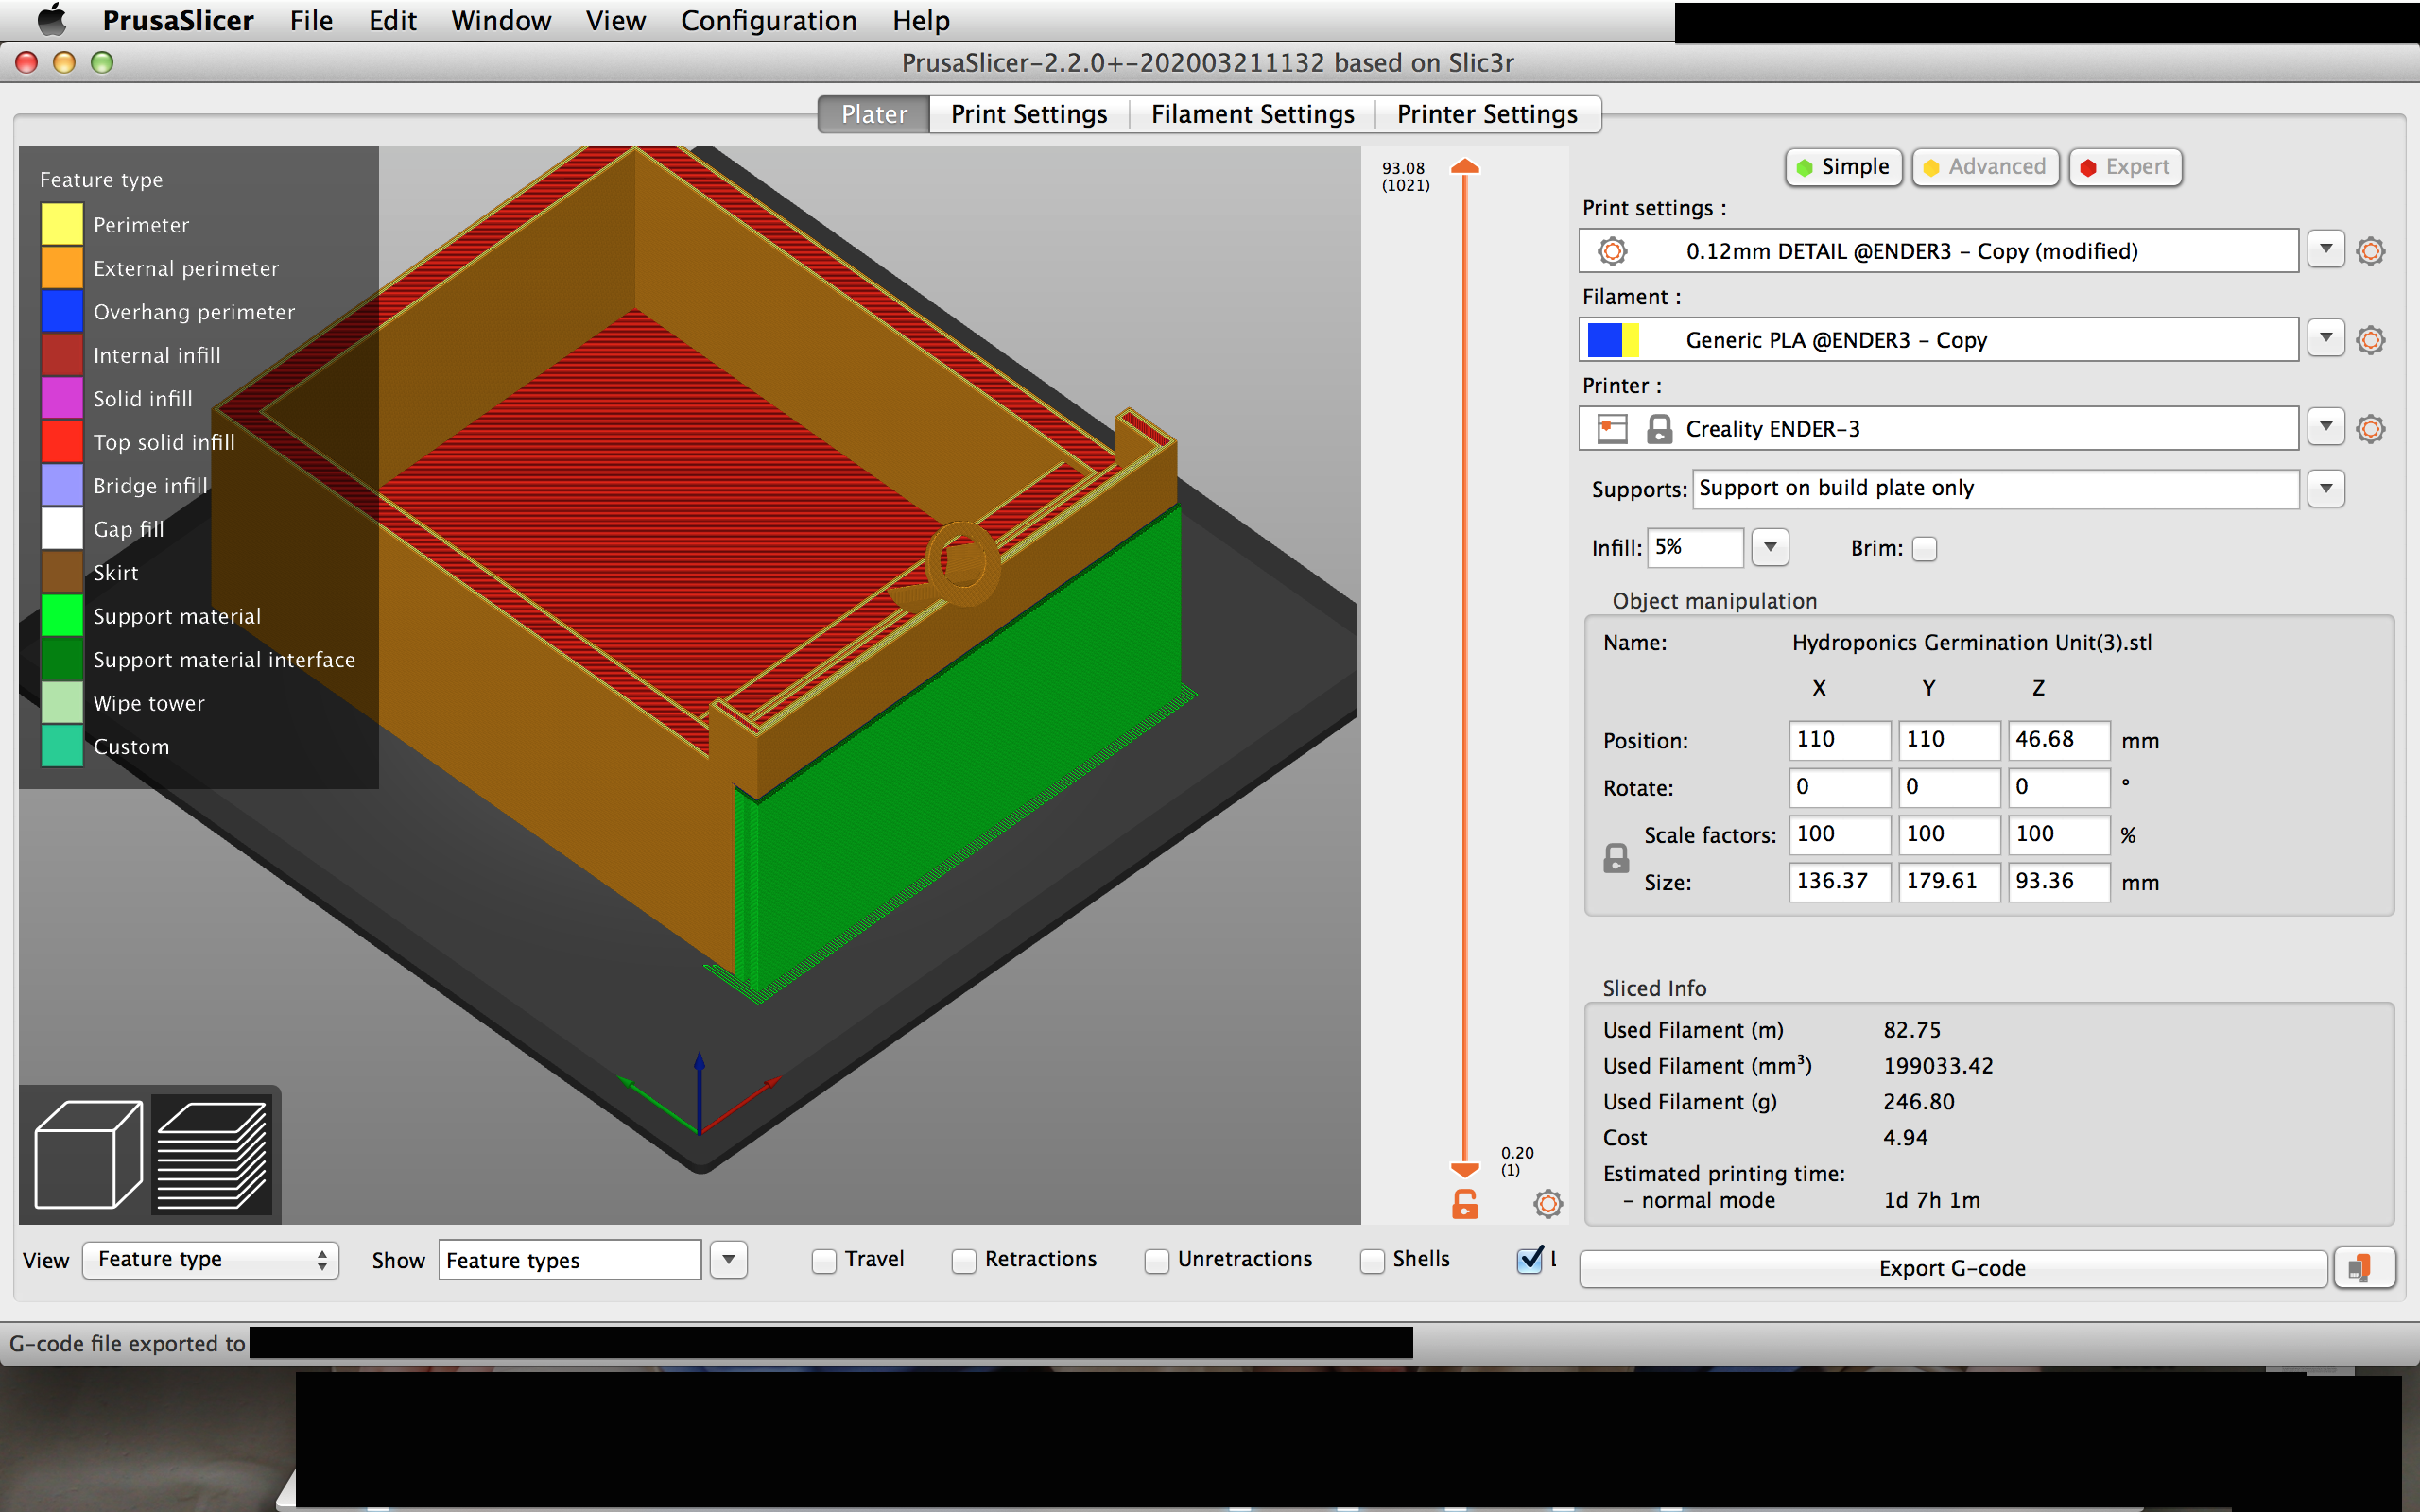Image resolution: width=2420 pixels, height=1512 pixels.
Task: Open the Configuration menu
Action: [x=768, y=20]
